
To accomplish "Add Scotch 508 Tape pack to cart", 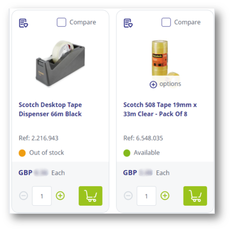I will (195, 196).
